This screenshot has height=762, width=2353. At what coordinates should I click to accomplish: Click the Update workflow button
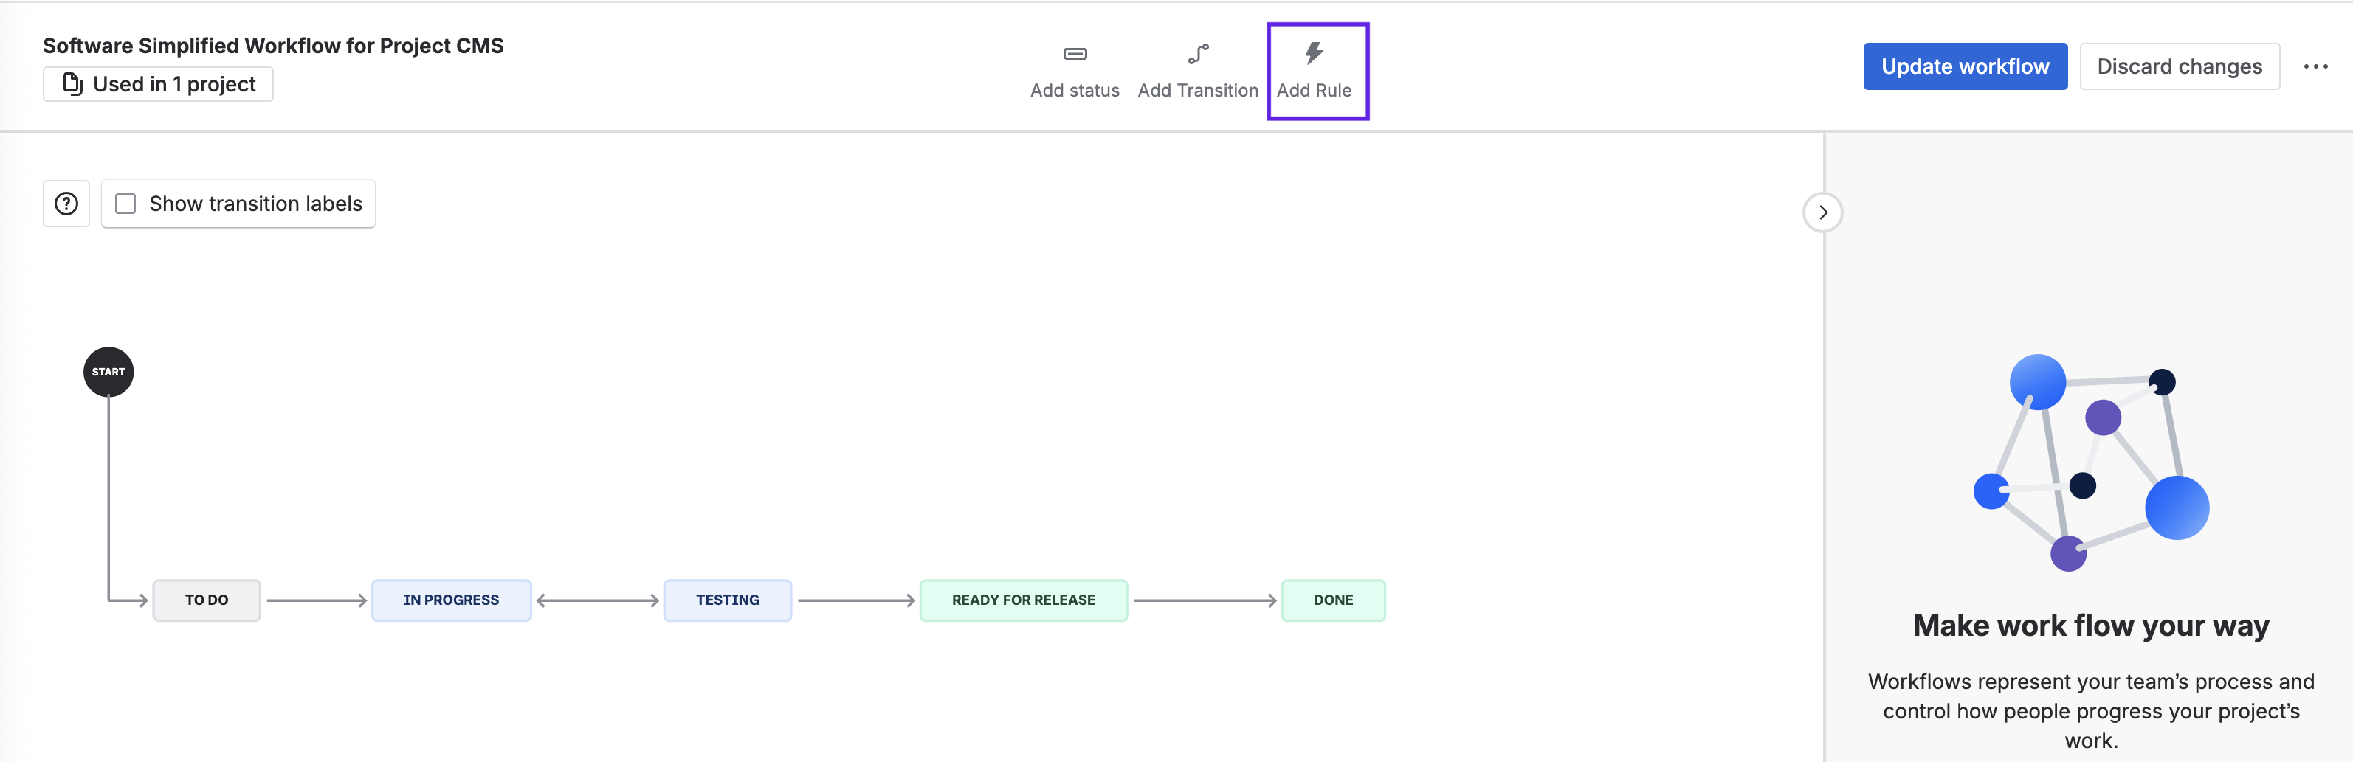1965,66
